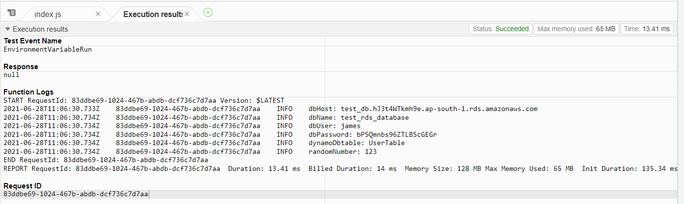Click the REPORT RequestId duration line
Image resolution: width=684 pixels, height=204 pixels.
pos(340,168)
